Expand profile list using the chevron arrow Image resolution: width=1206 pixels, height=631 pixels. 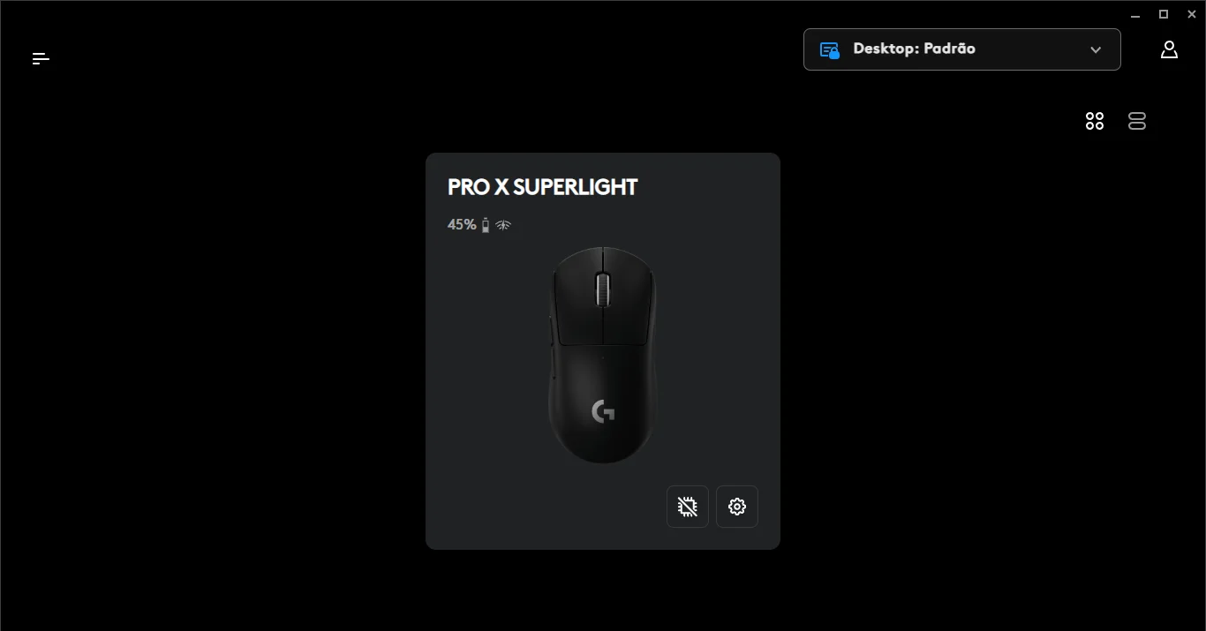[1096, 49]
